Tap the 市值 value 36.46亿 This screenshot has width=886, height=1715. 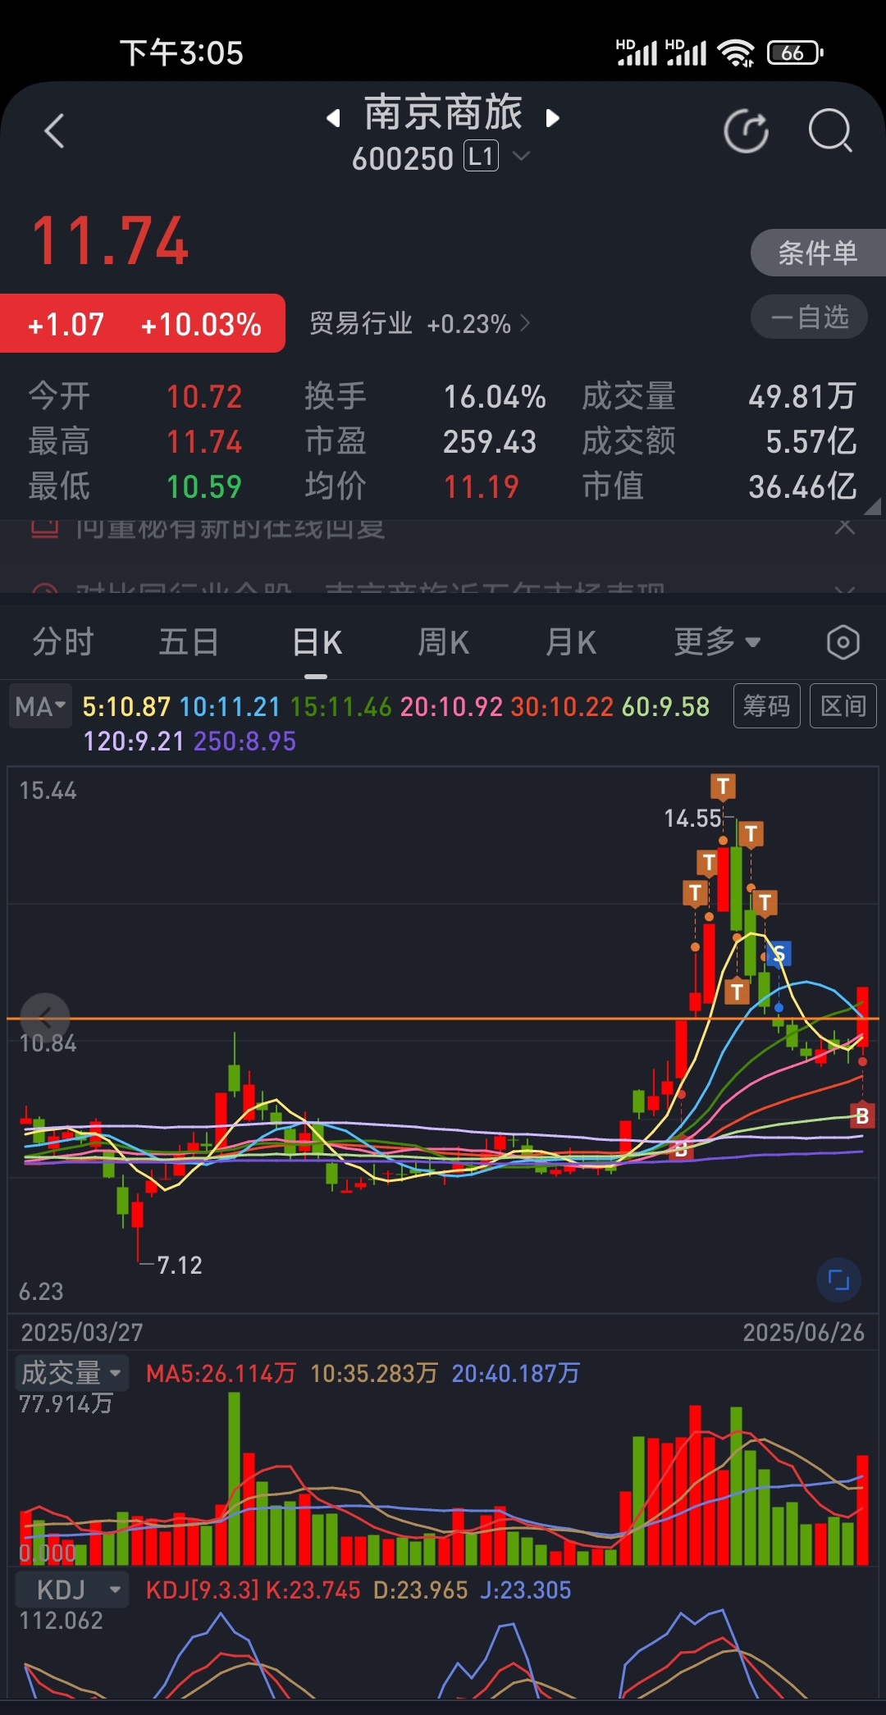coord(802,487)
